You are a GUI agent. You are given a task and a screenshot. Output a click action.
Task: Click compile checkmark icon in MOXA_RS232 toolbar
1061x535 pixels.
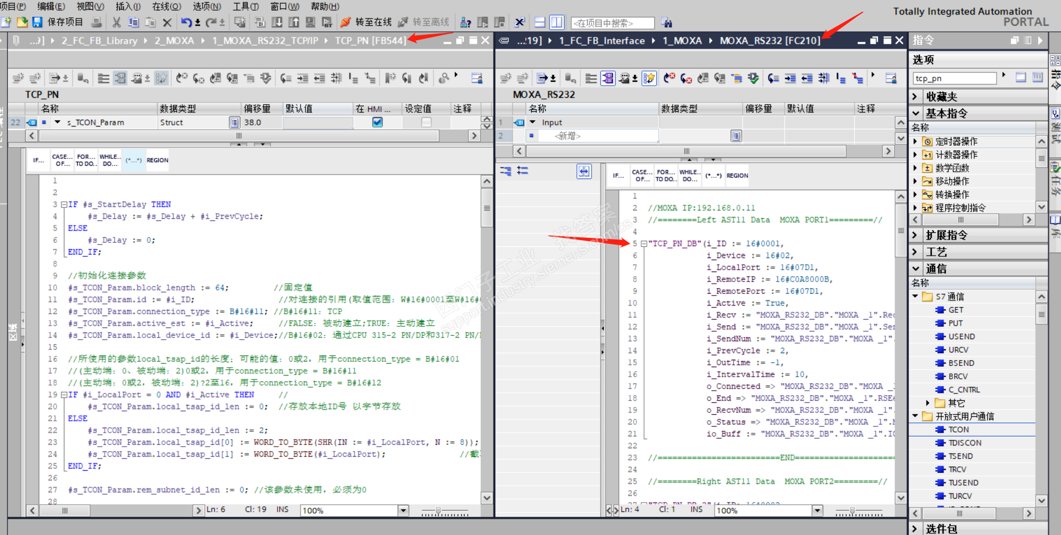pos(753,78)
